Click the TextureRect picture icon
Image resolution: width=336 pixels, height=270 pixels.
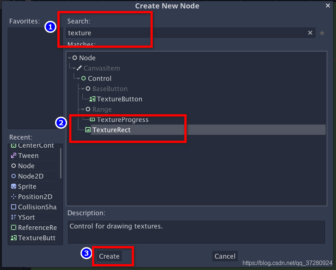[88, 130]
